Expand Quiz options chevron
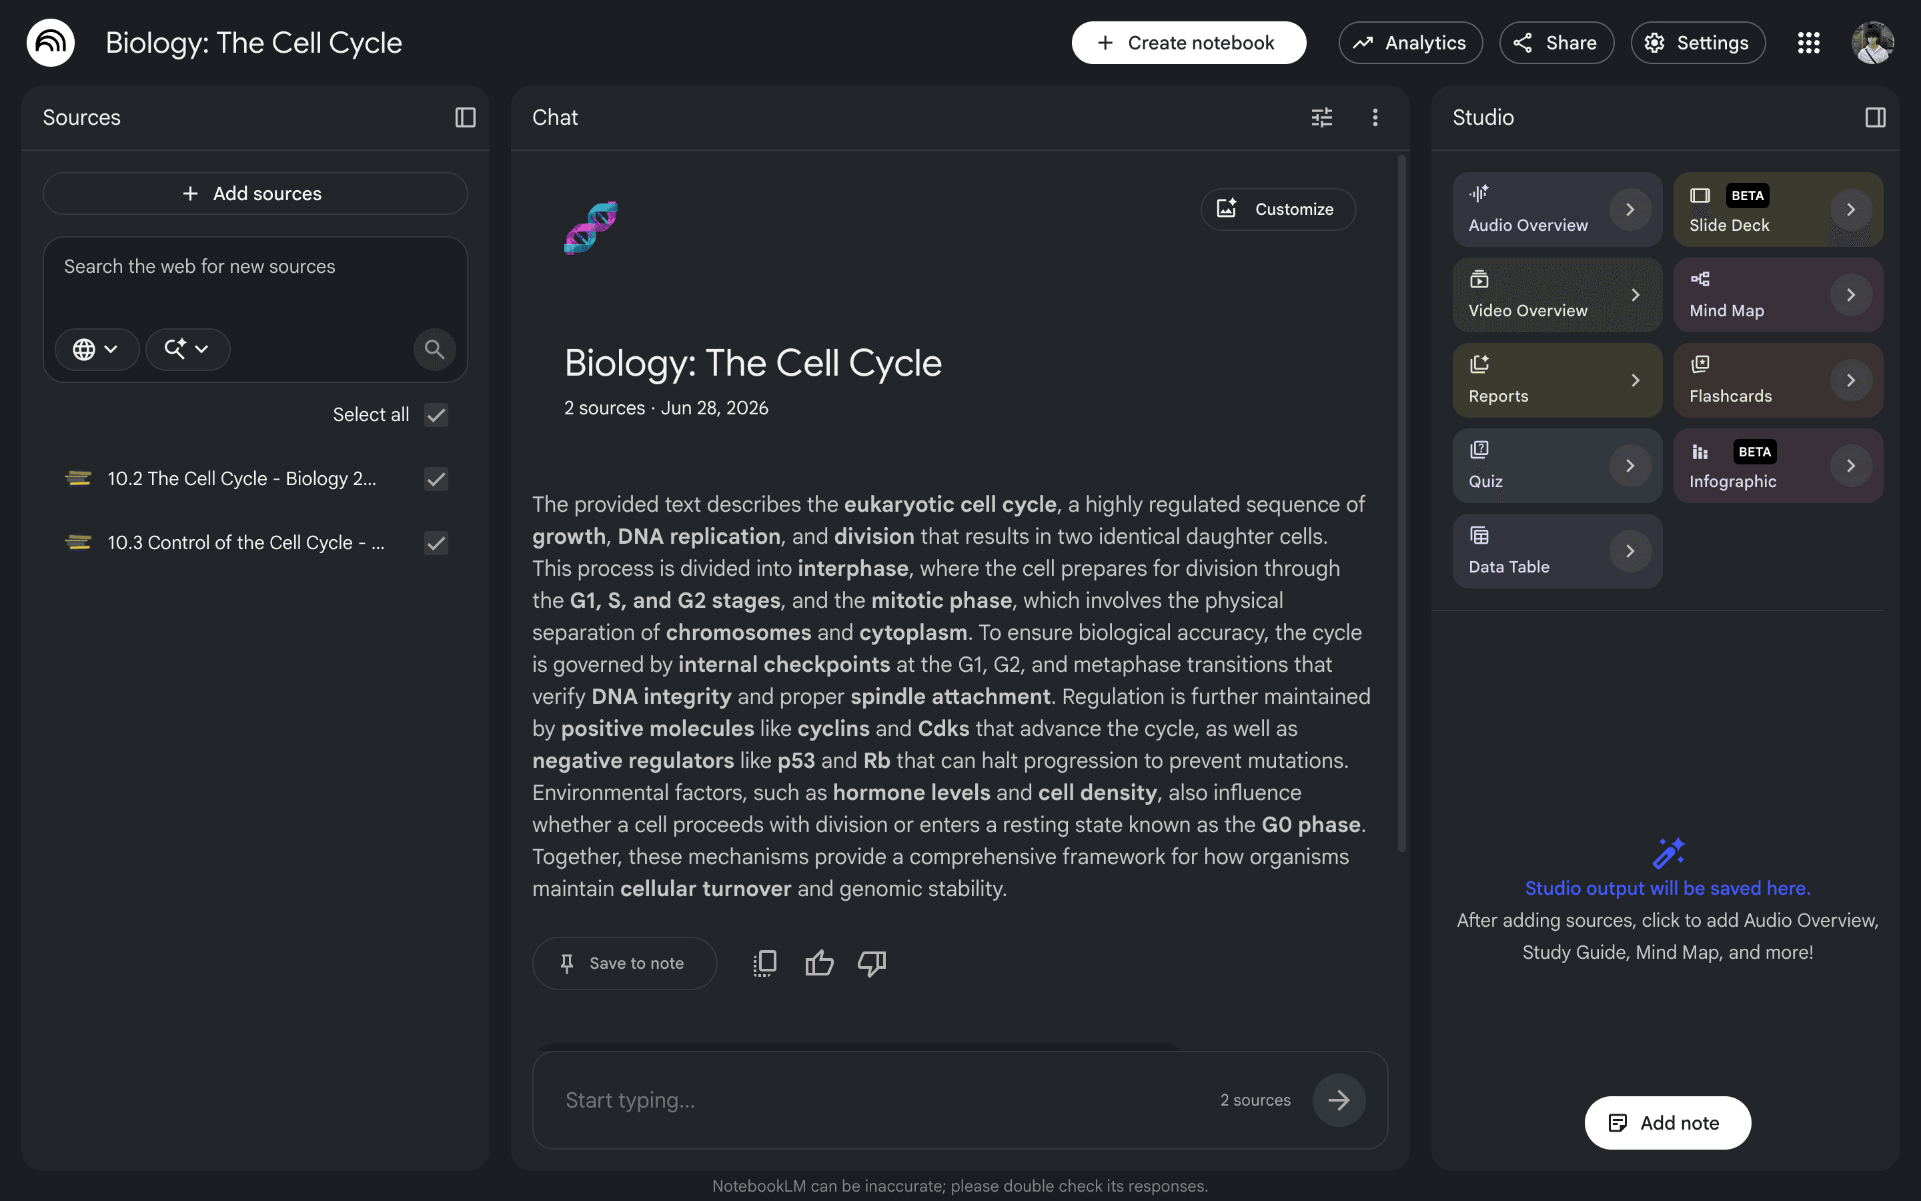 1630,466
